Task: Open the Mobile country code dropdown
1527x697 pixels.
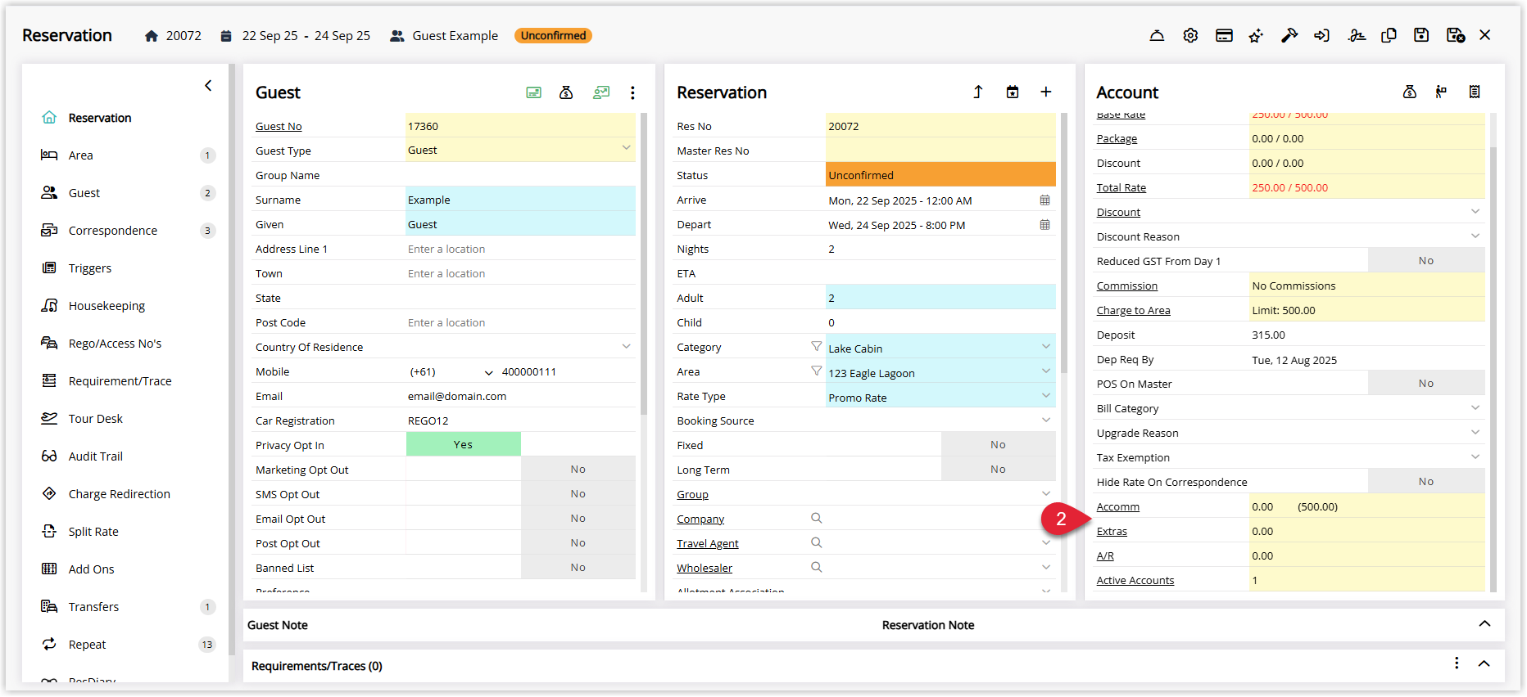Action: coord(489,372)
